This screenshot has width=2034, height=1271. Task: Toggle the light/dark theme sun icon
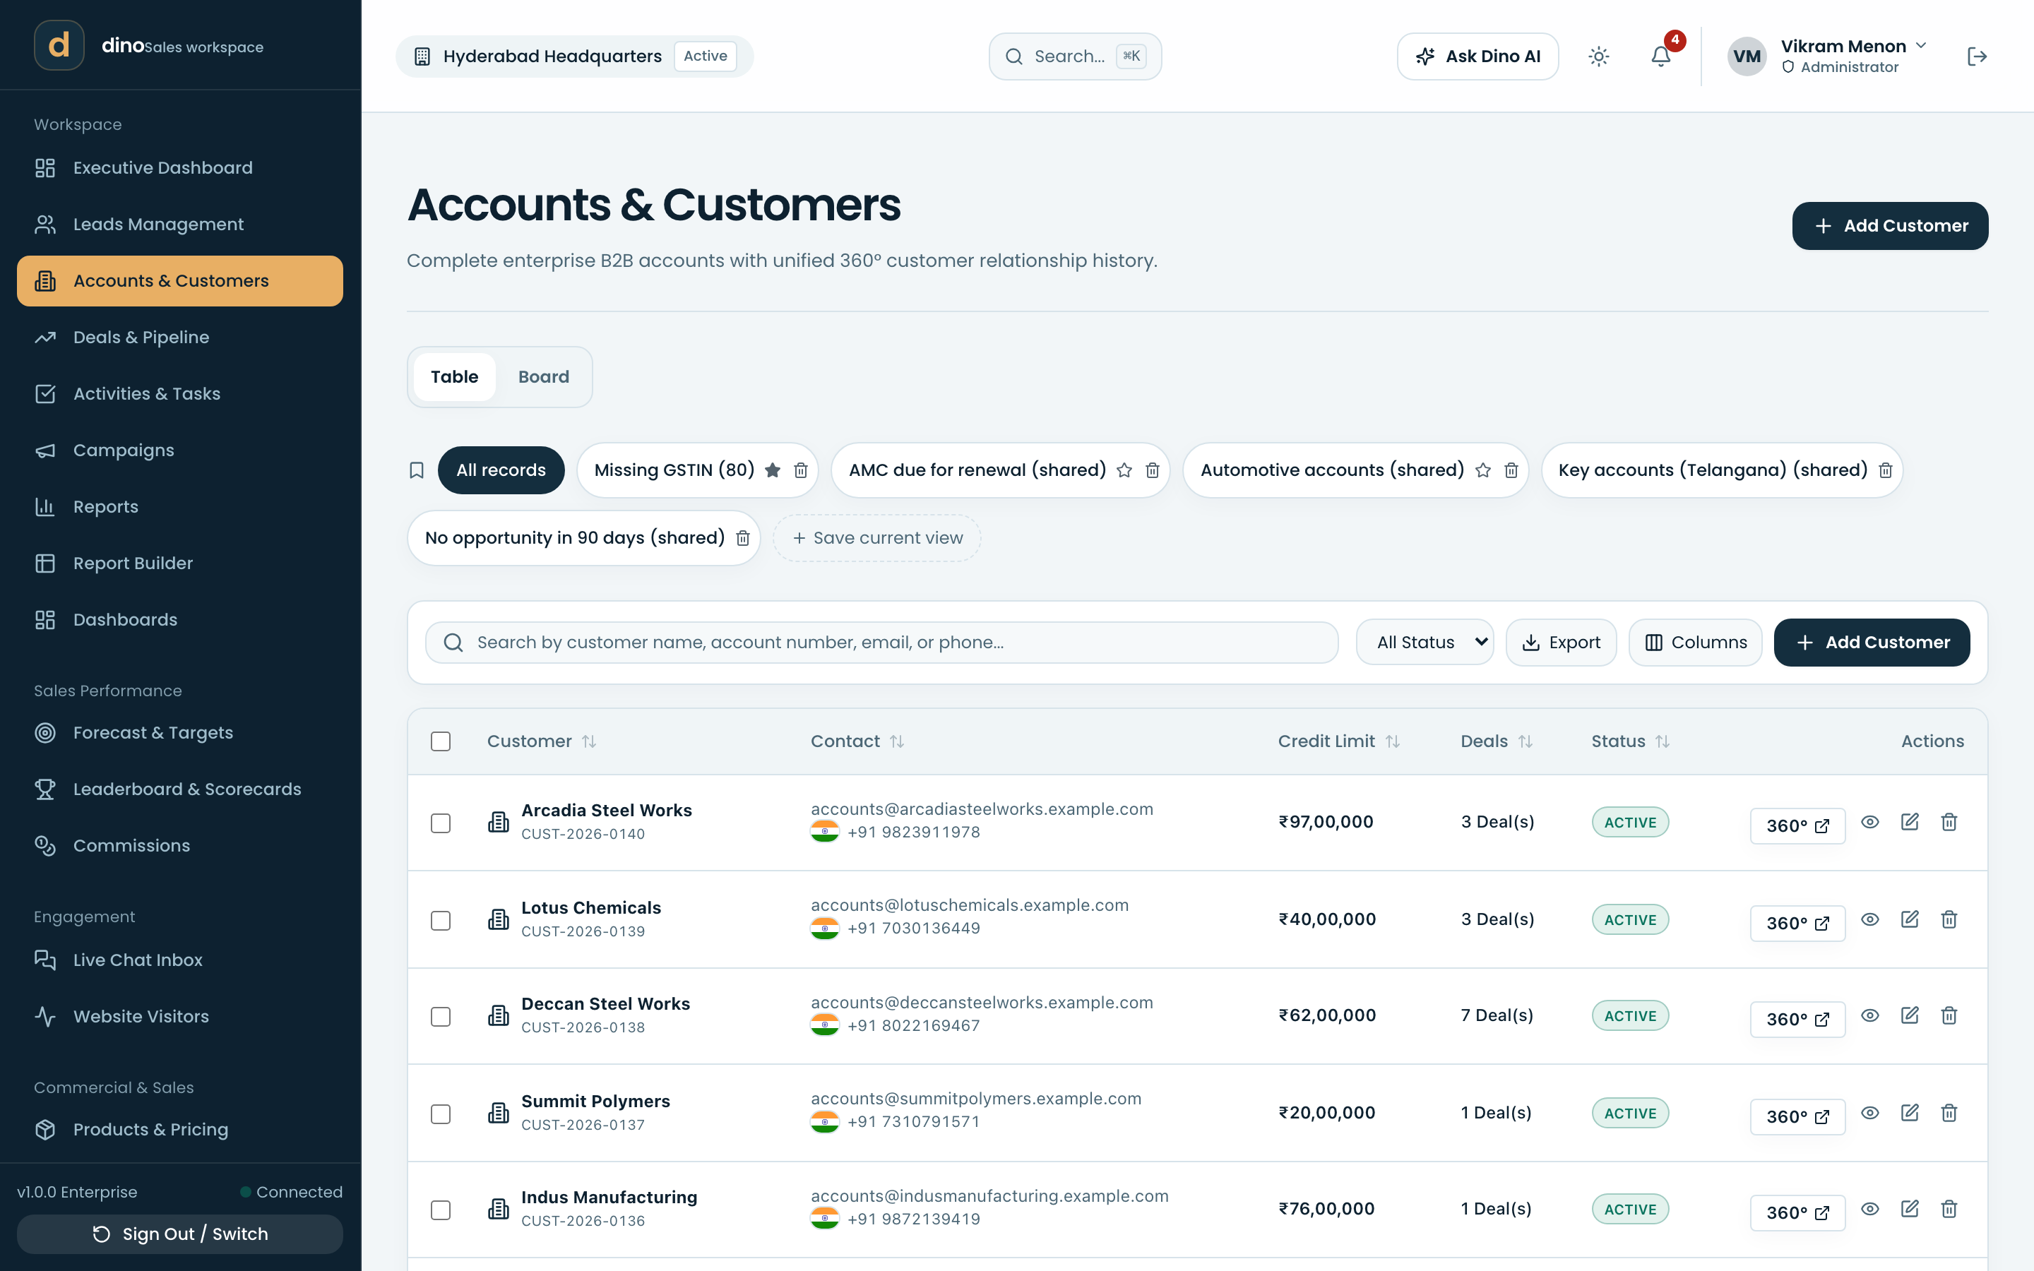click(1599, 56)
